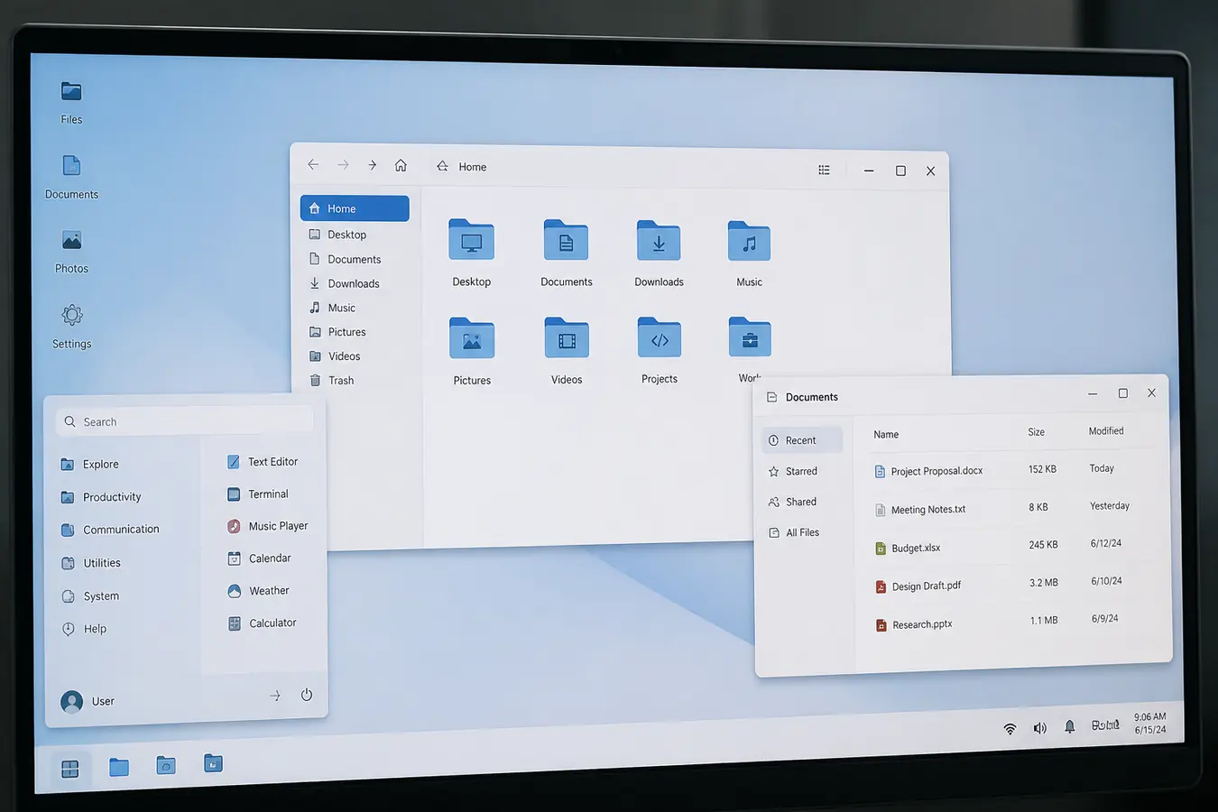Sort by Name column header
Viewport: 1218px width, 812px height.
tap(886, 434)
